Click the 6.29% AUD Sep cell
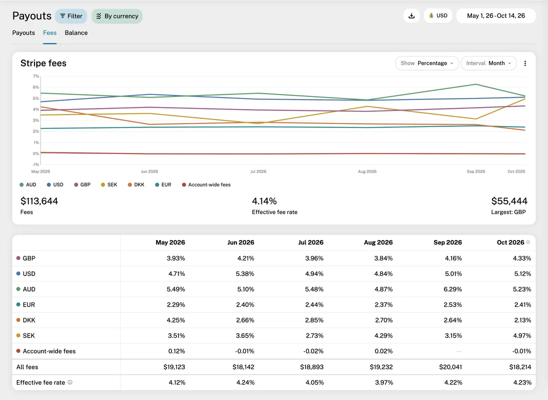 pyautogui.click(x=452, y=289)
